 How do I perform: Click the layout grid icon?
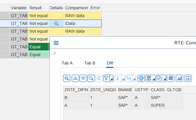click(x=171, y=78)
